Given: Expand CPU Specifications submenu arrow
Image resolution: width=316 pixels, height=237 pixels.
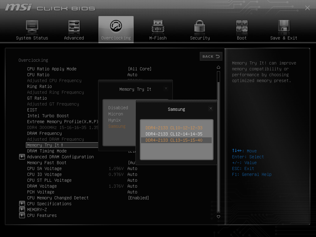Looking at the screenshot, I should (22, 204).
